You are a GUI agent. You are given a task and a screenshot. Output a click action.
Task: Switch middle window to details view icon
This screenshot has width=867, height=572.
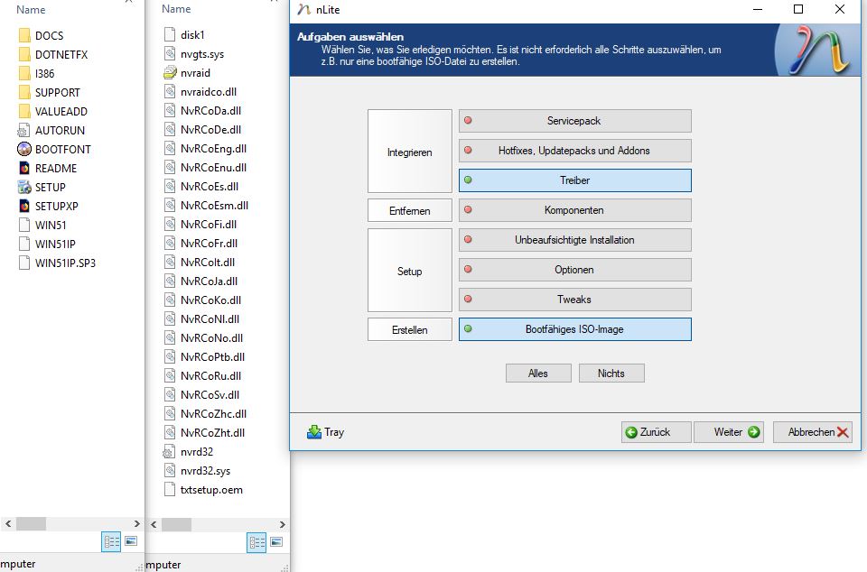pos(256,542)
